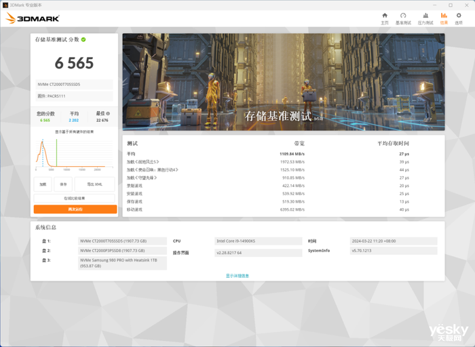The height and width of the screenshot is (347, 475).
Task: Select the NVMe CT2000T705SSD5 device field
Action: [74, 85]
